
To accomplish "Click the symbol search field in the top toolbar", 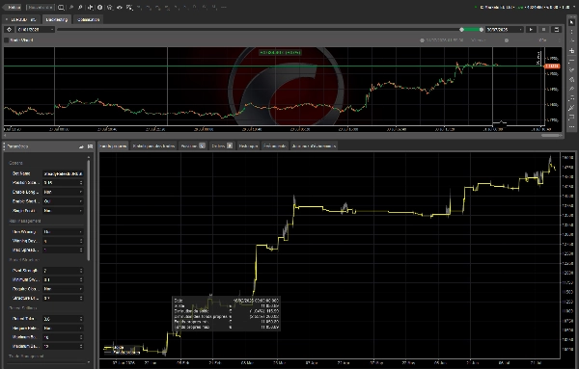I will (41, 7).
